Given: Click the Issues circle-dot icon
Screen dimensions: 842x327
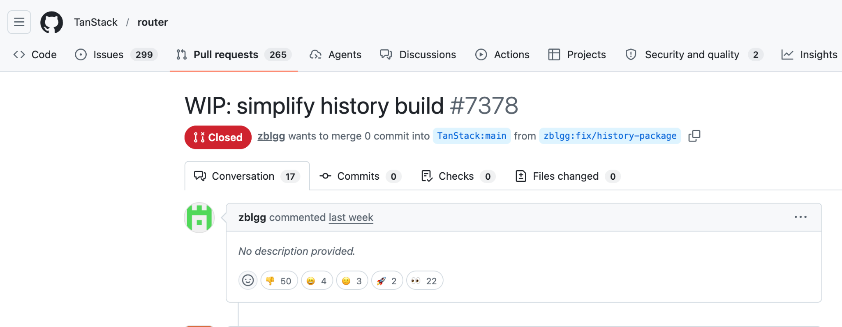Looking at the screenshot, I should pyautogui.click(x=81, y=55).
